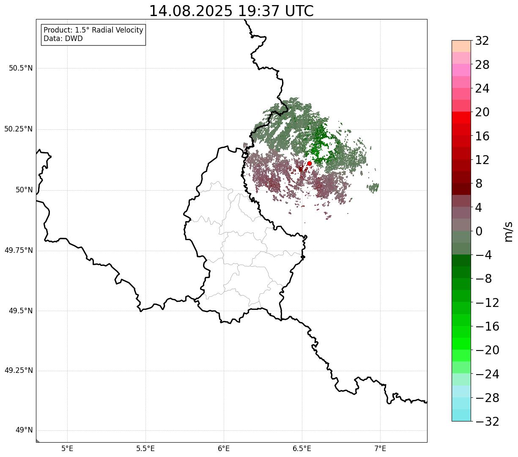The width and height of the screenshot is (518, 457).
Task: Click the title 14.08.2025 19:37 UTC
Action: [x=231, y=11]
